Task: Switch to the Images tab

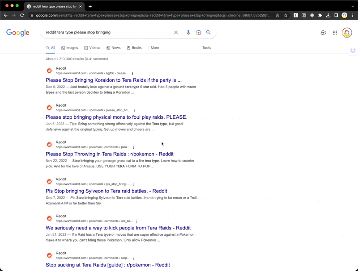Action: (69, 48)
